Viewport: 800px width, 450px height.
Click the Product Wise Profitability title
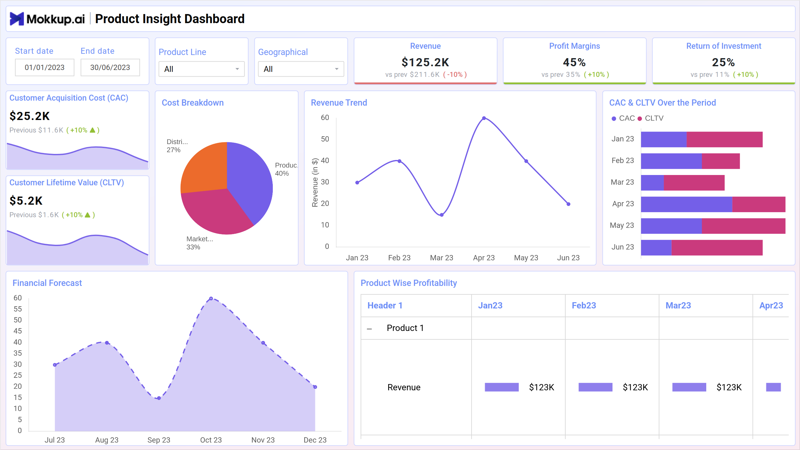pyautogui.click(x=409, y=283)
